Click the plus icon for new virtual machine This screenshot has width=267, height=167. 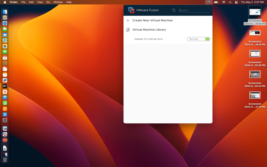point(128,20)
